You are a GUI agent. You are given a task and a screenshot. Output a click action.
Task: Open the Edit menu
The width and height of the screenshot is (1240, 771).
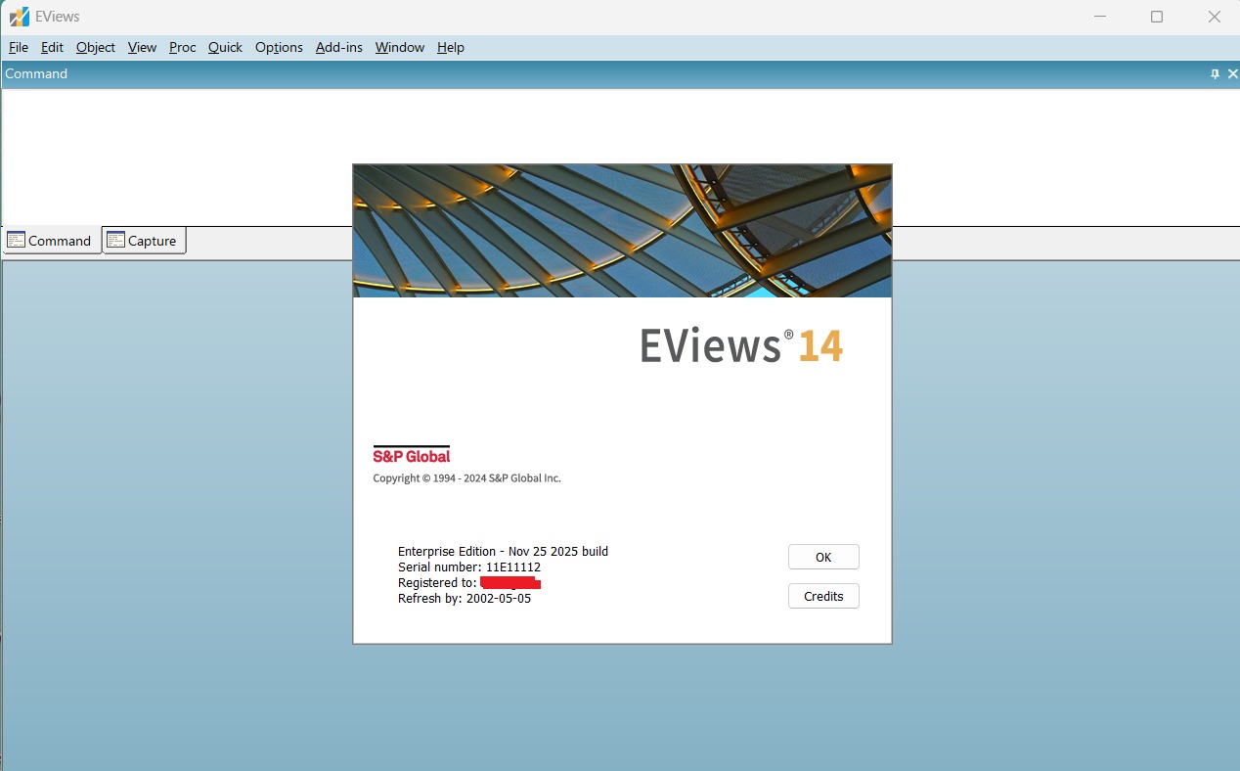(x=52, y=47)
